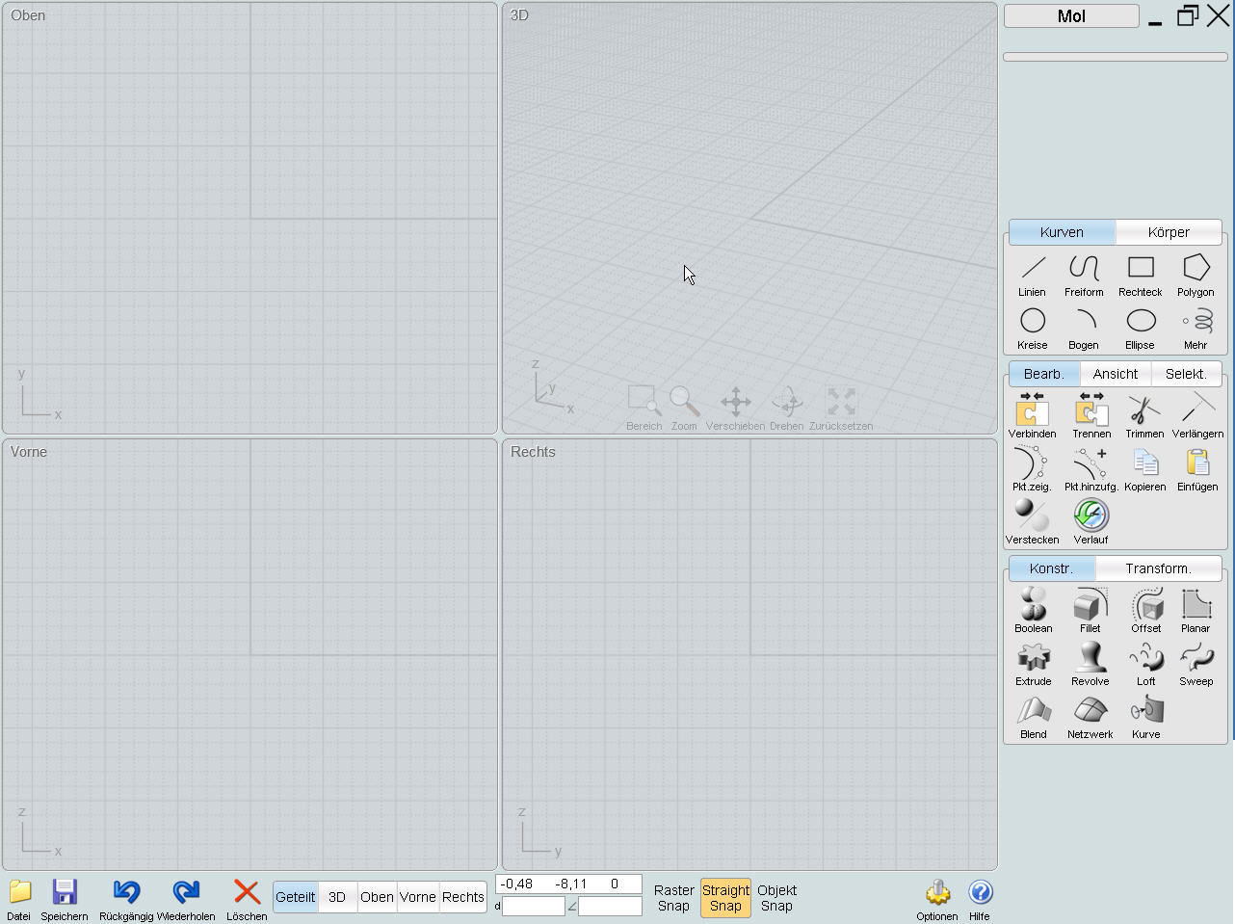Select the Boolean tool
The image size is (1235, 924).
(x=1033, y=611)
